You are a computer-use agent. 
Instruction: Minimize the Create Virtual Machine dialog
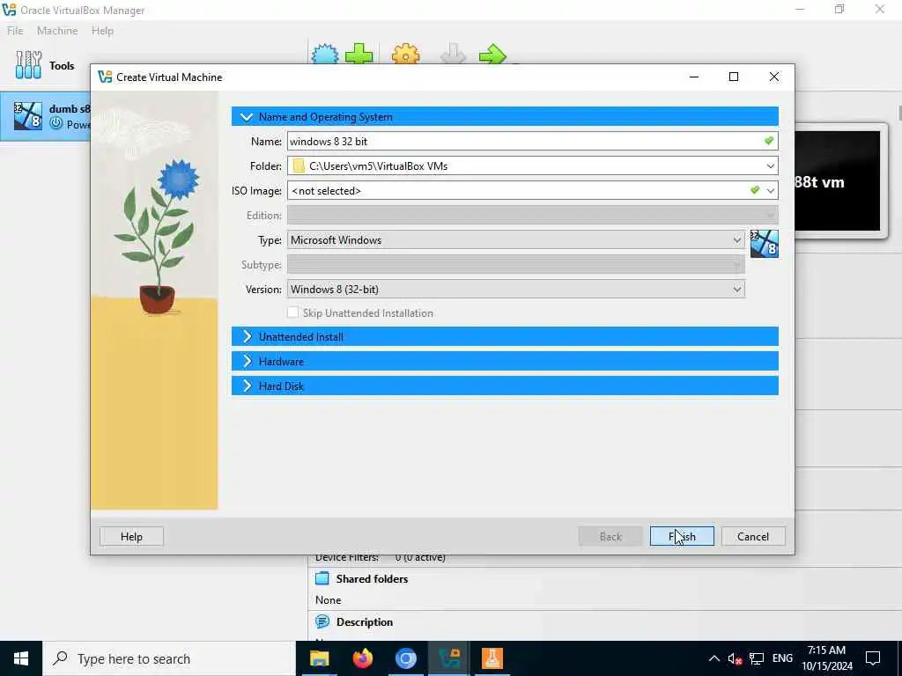click(694, 77)
